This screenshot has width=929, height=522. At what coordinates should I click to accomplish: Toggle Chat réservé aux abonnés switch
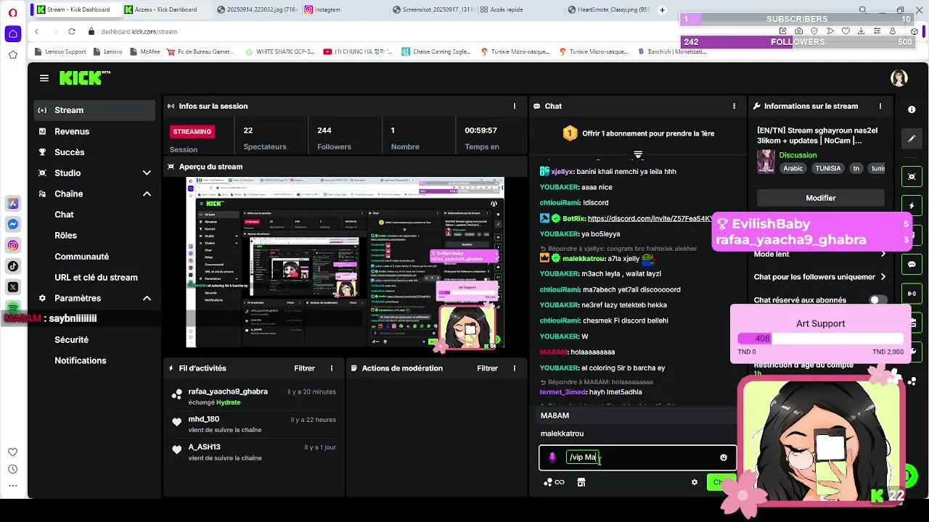[877, 300]
